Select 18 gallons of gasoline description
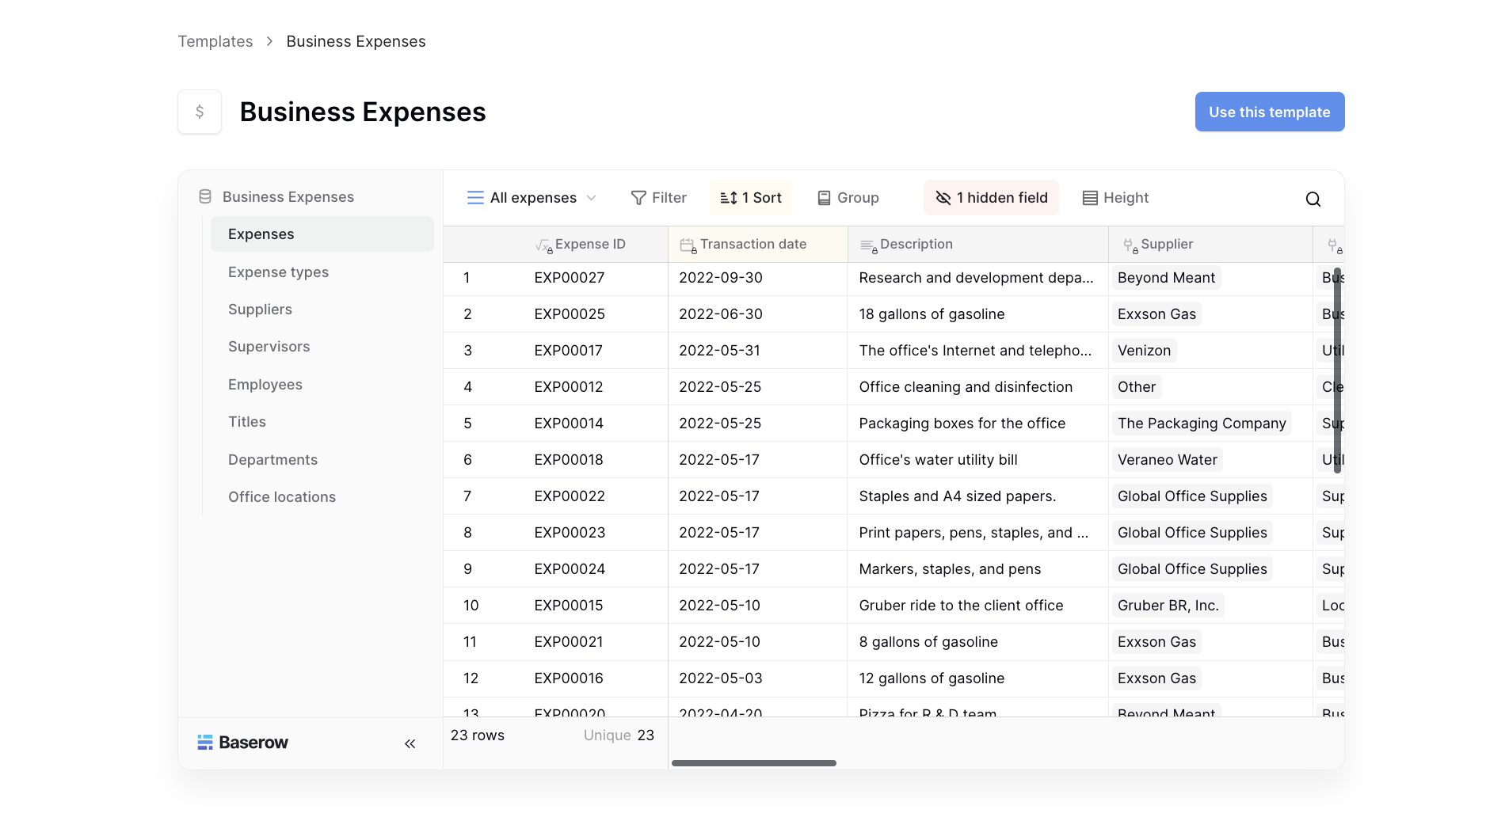The image size is (1486, 817). pyautogui.click(x=978, y=314)
